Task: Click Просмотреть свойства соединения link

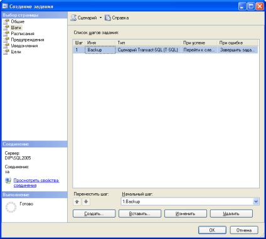Action: (36, 183)
